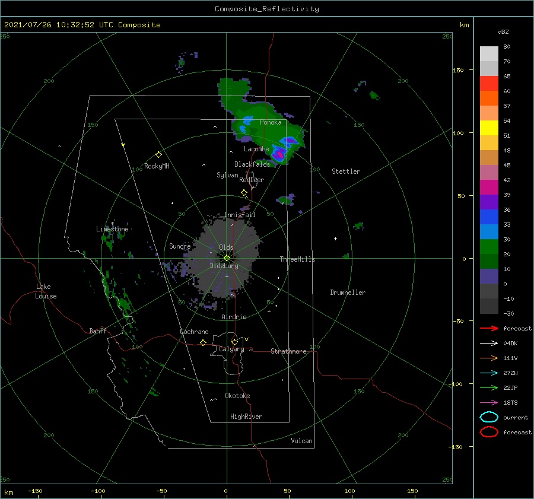Image resolution: width=534 pixels, height=499 pixels.
Task: Click the Calgary label
Action: 231,349
